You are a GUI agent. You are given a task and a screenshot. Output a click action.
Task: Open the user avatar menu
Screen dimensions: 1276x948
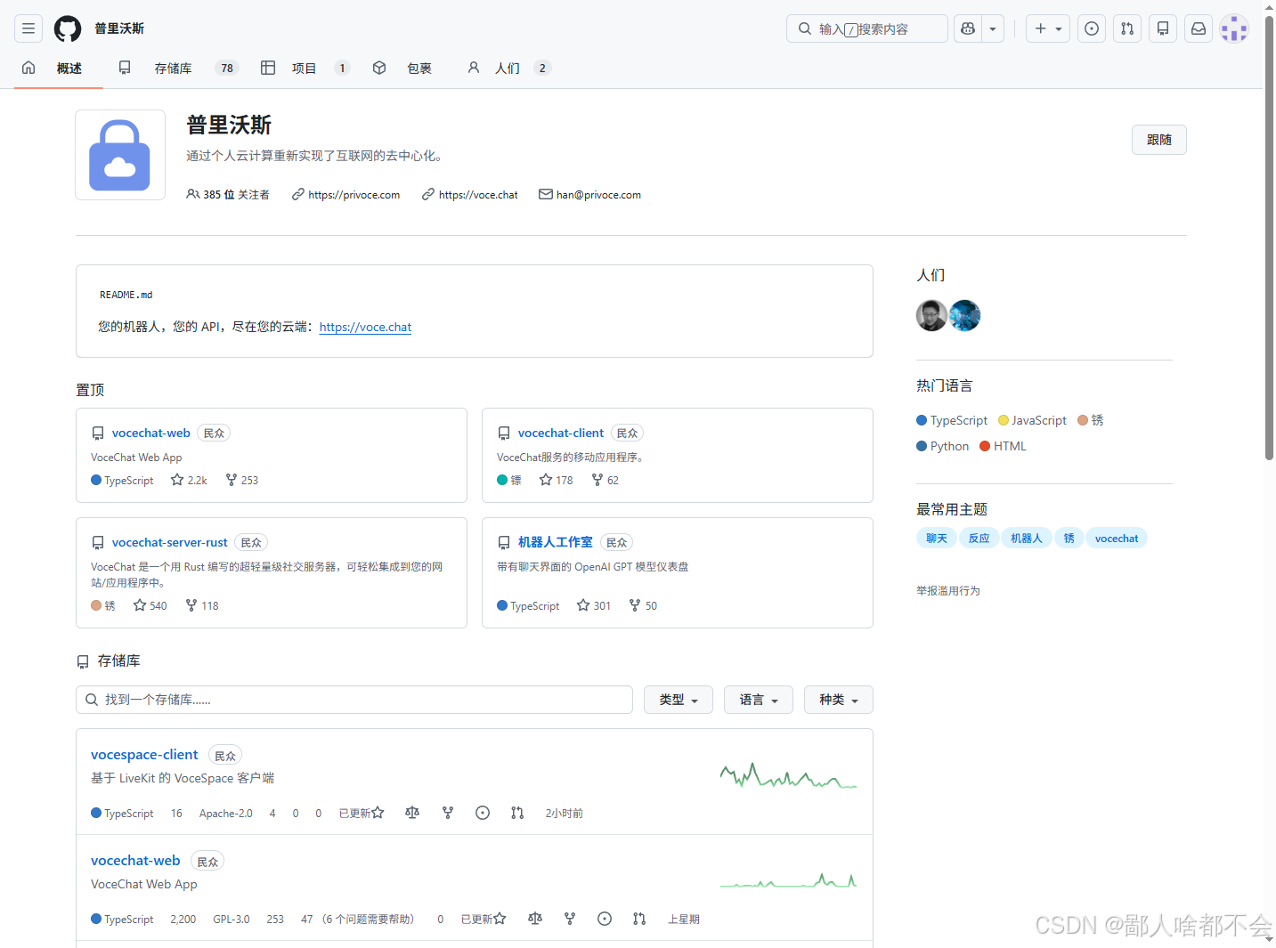coord(1234,28)
